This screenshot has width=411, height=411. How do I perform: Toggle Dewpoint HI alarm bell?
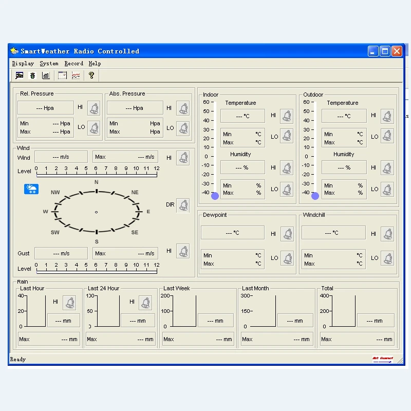coord(287,234)
